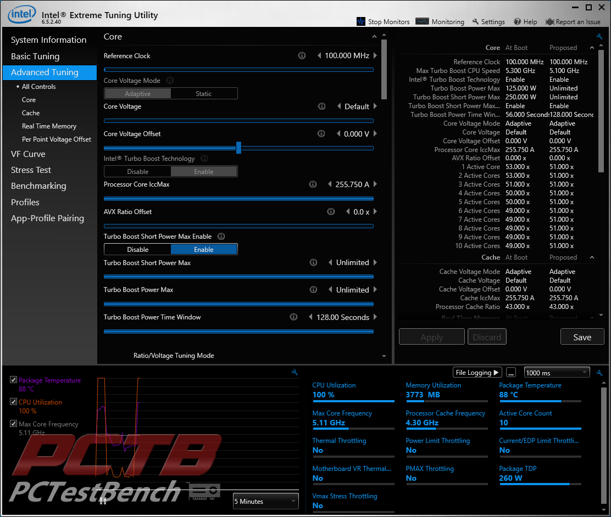Select Cache under Advanced Tuning
The height and width of the screenshot is (517, 611).
(31, 113)
